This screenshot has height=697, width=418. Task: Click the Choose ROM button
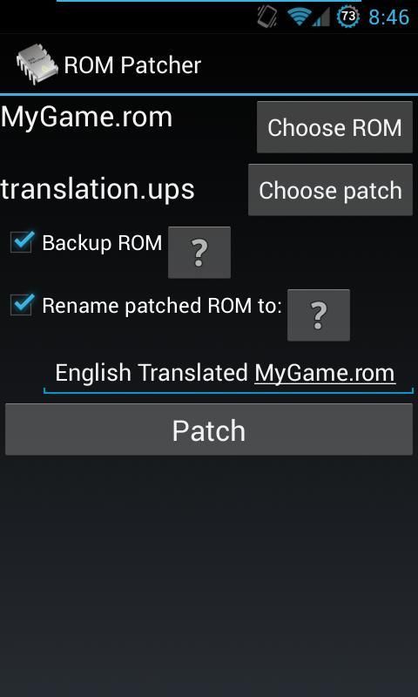pos(334,127)
